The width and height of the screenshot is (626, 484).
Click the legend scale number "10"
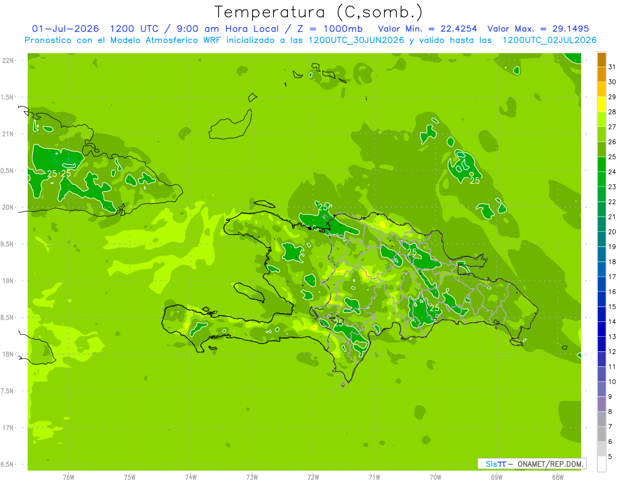(x=612, y=382)
